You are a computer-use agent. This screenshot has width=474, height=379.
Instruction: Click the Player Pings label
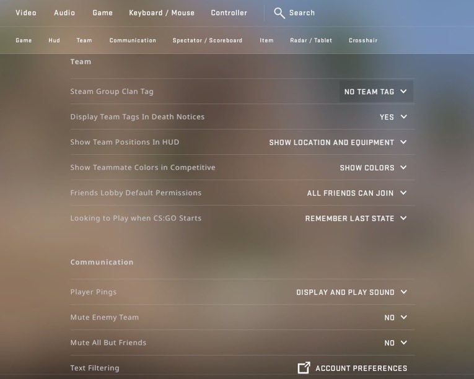94,292
